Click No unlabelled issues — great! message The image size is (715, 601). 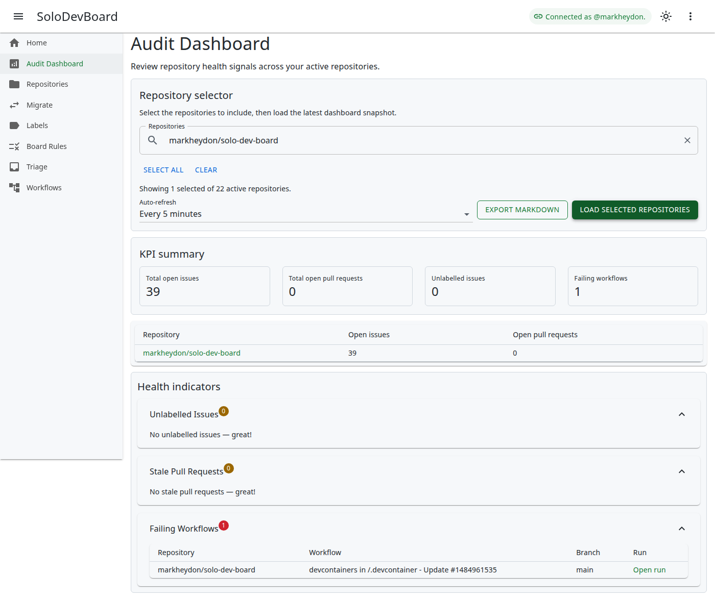(201, 435)
